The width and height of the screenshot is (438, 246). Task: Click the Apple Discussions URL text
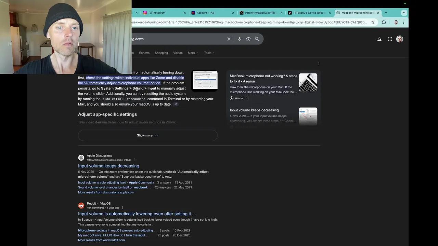[x=109, y=160]
